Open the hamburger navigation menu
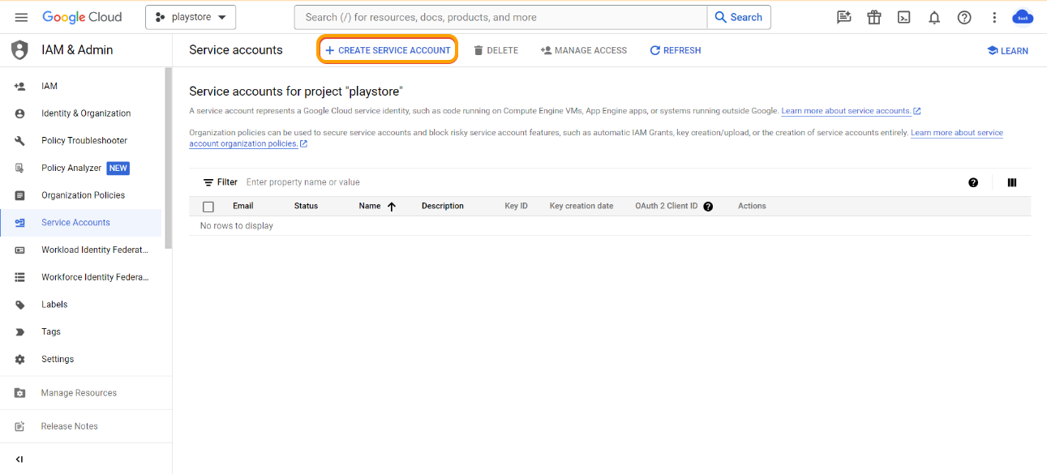1047x474 pixels. point(21,17)
